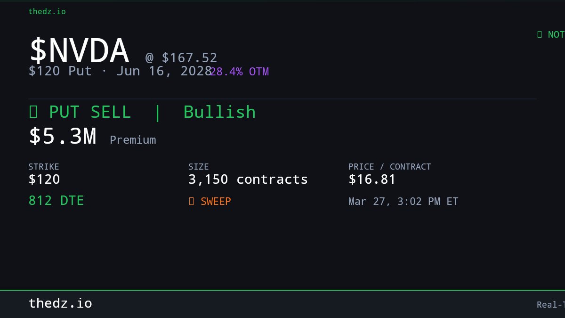Select the 3,150 contracts size value
The image size is (565, 318).
[x=248, y=179]
